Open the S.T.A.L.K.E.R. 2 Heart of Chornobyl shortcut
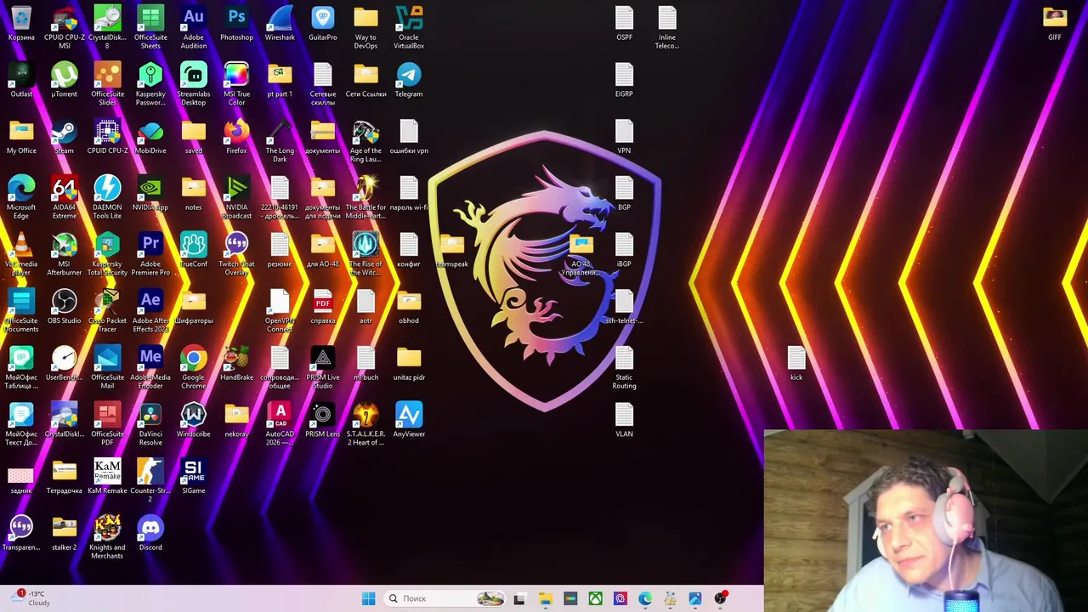 click(365, 424)
